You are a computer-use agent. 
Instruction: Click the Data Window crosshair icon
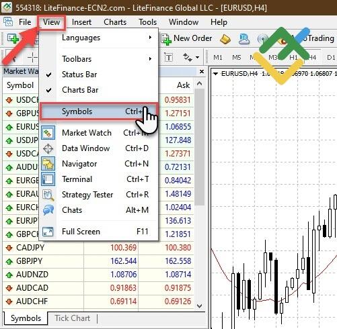point(48,148)
